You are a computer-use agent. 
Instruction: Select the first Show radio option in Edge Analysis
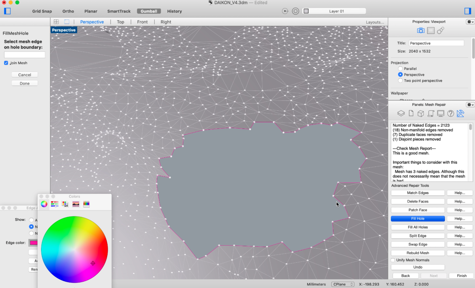[x=31, y=220]
